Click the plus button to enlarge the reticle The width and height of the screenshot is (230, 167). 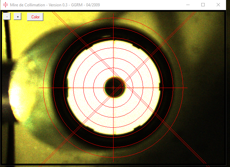coord(18,16)
